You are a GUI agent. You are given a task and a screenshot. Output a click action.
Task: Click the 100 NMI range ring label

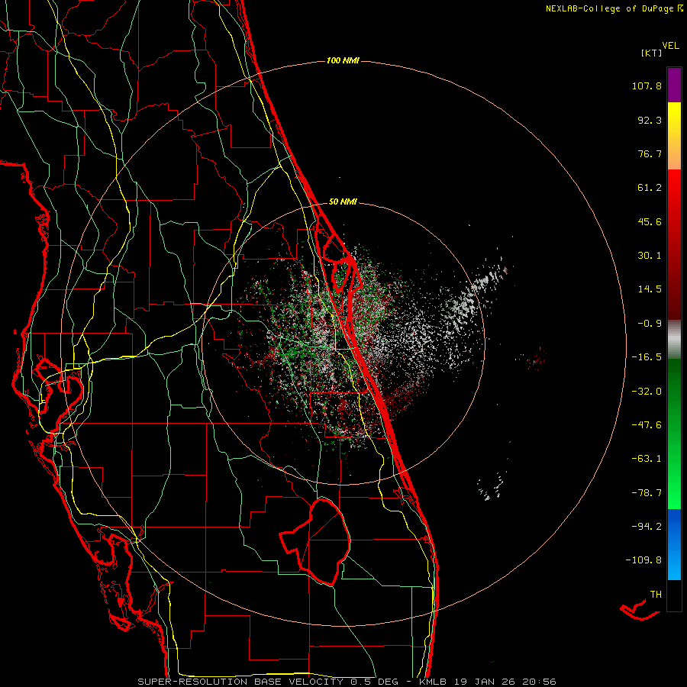tap(343, 60)
